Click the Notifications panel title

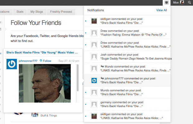tap(96, 10)
